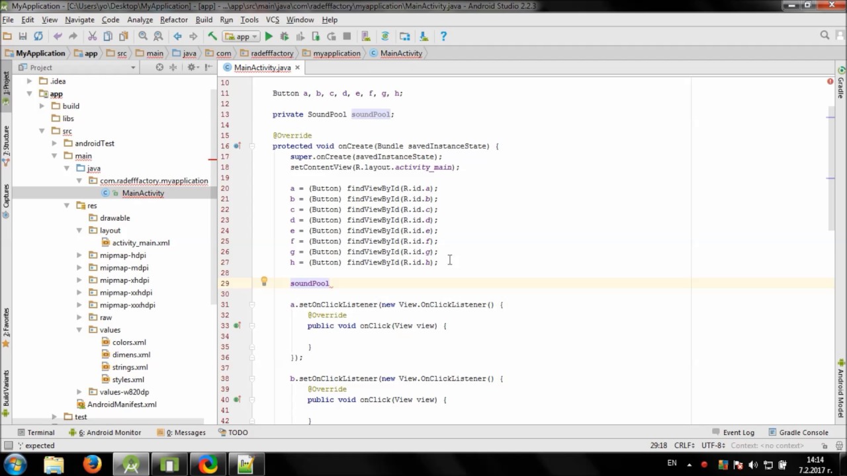Click the yellow lightbulb quick-fix icon
847x476 pixels.
264,282
